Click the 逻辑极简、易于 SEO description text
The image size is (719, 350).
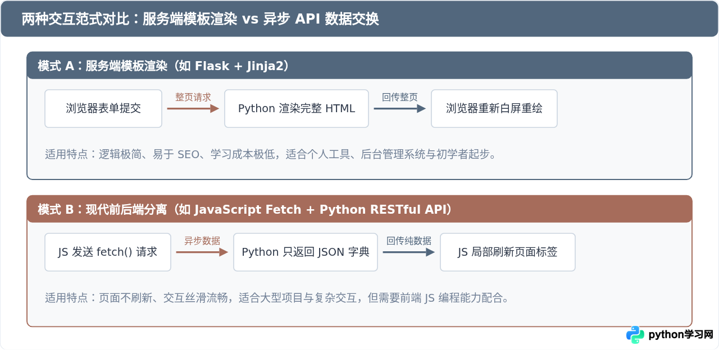271,154
